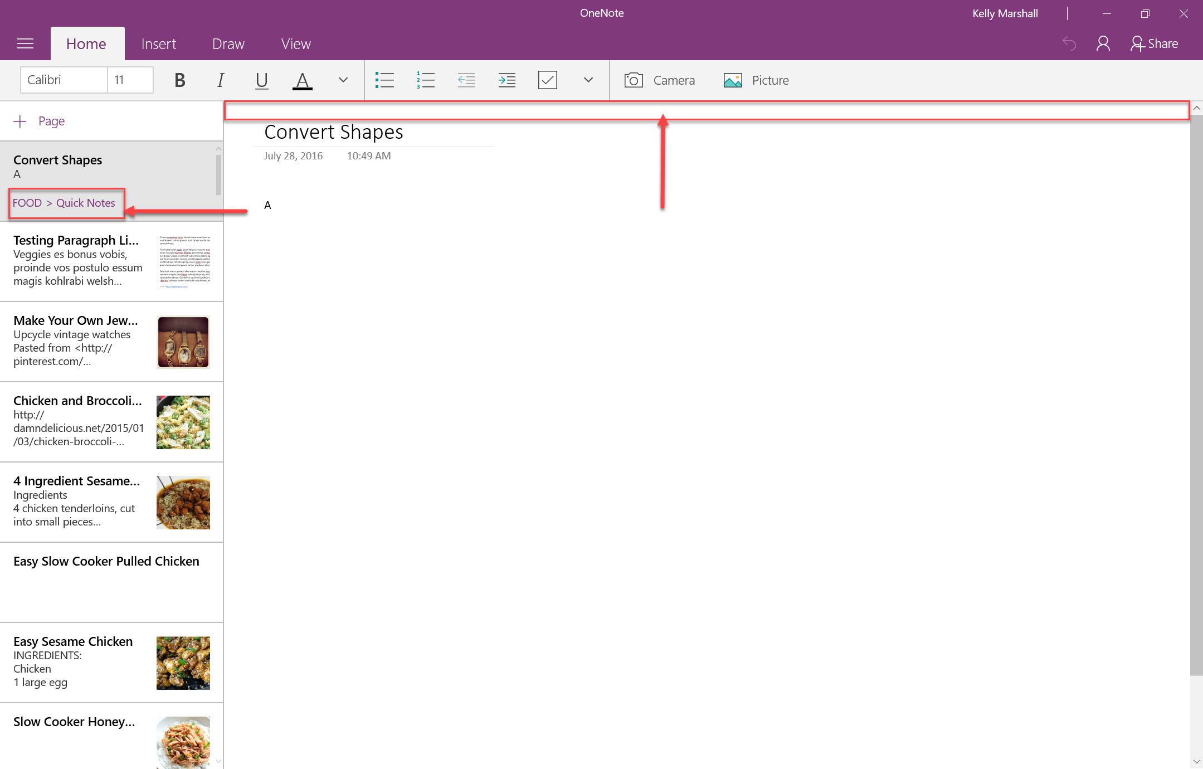Apply the font color A button

tap(302, 80)
